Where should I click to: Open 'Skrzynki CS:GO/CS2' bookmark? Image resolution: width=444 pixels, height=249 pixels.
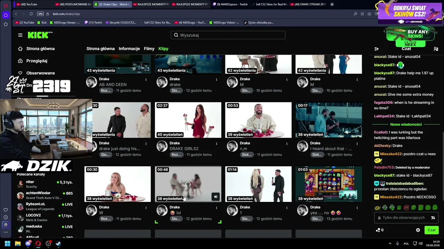120,22
